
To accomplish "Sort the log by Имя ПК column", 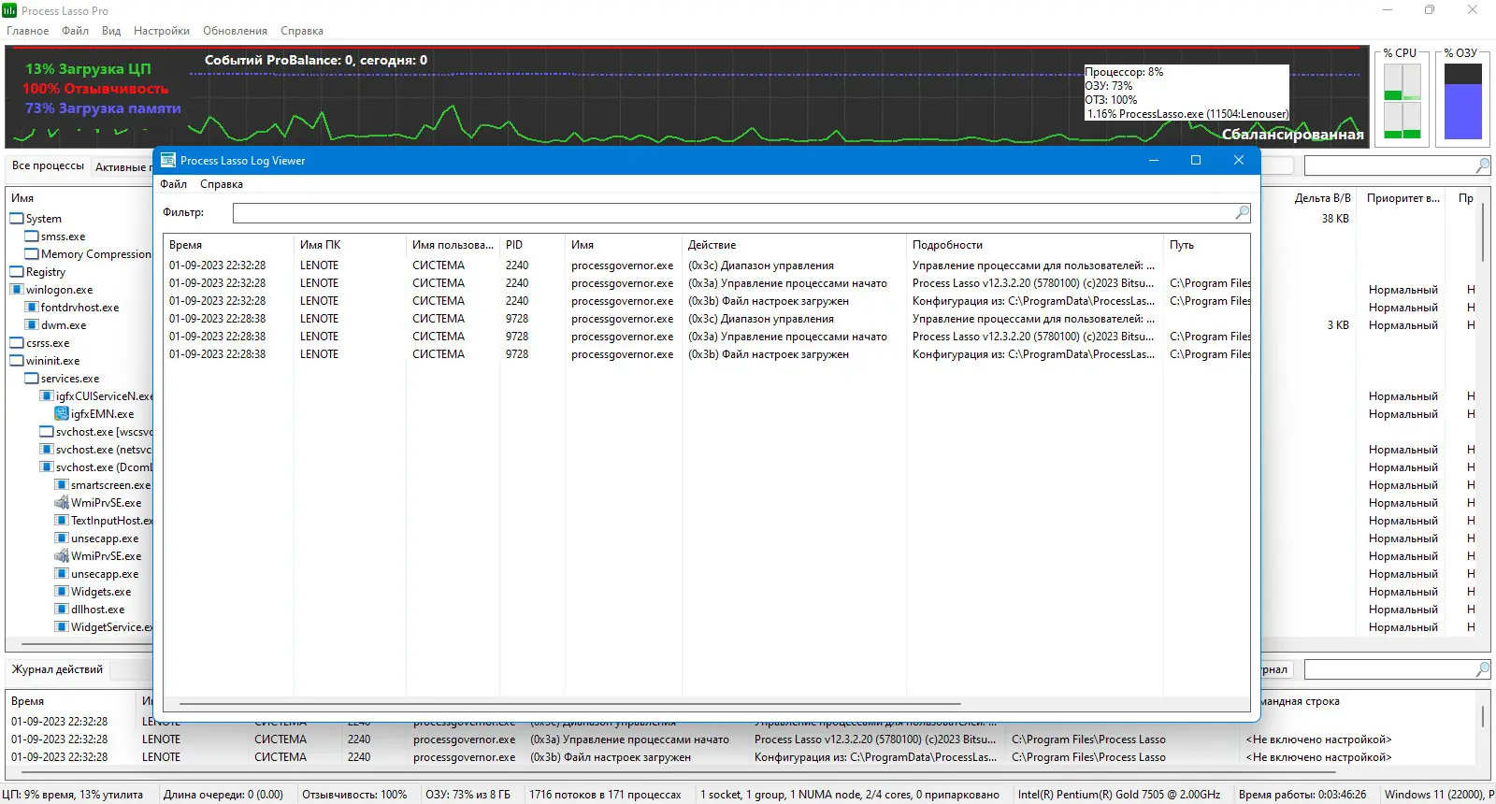I will (x=350, y=245).
